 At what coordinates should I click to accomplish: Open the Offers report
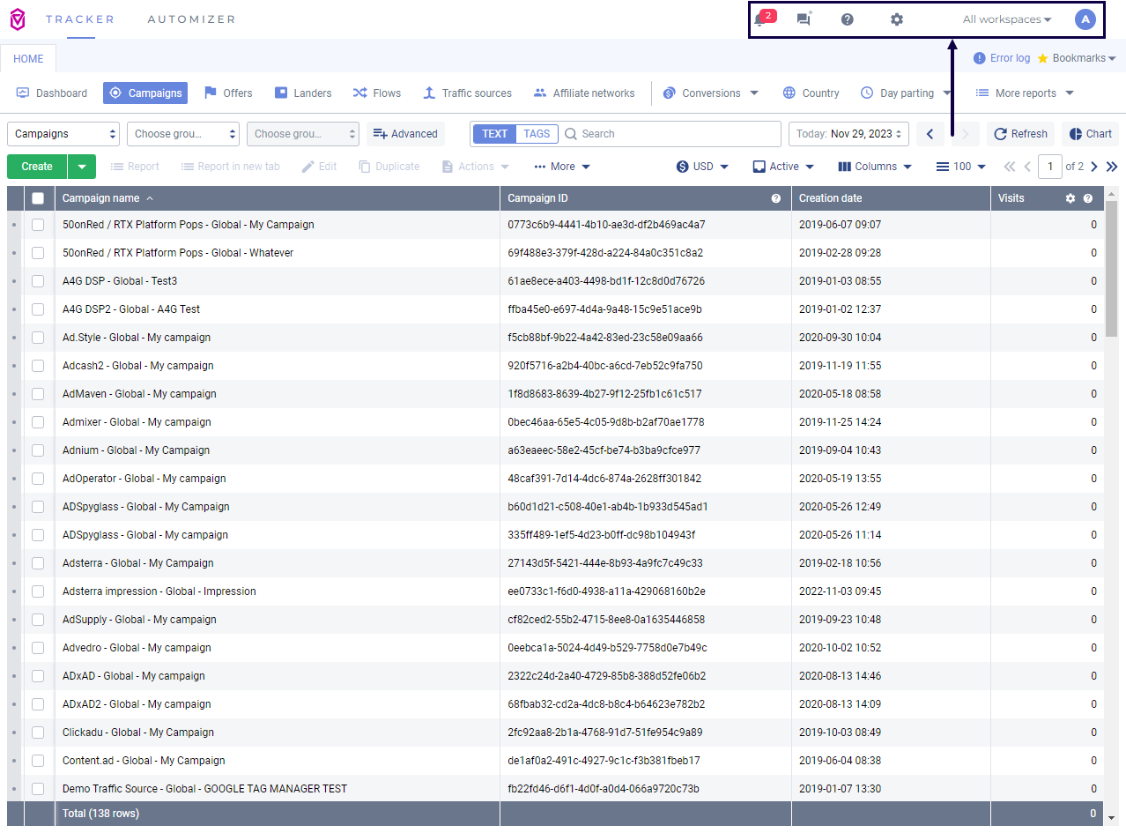[x=228, y=93]
